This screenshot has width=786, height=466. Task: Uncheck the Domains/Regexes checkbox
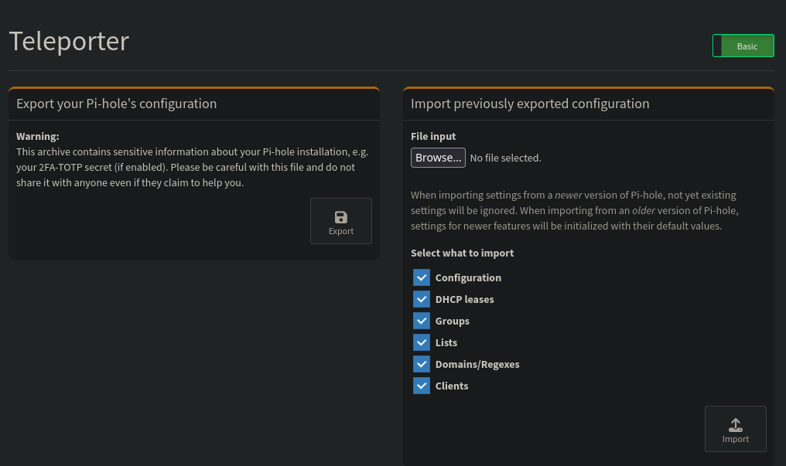422,364
